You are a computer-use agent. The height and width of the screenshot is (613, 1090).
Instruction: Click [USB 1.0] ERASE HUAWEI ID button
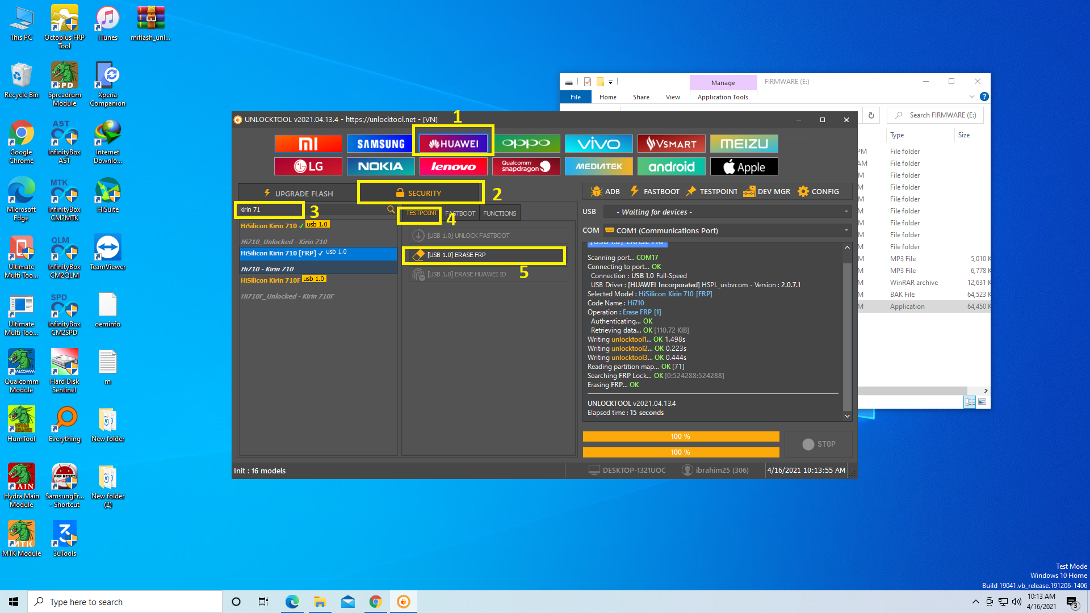click(488, 274)
